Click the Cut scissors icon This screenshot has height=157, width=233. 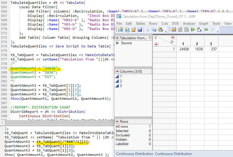148,30
